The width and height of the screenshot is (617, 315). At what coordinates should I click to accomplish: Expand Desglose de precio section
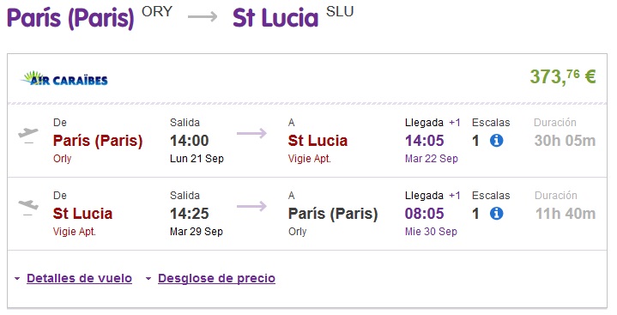216,278
